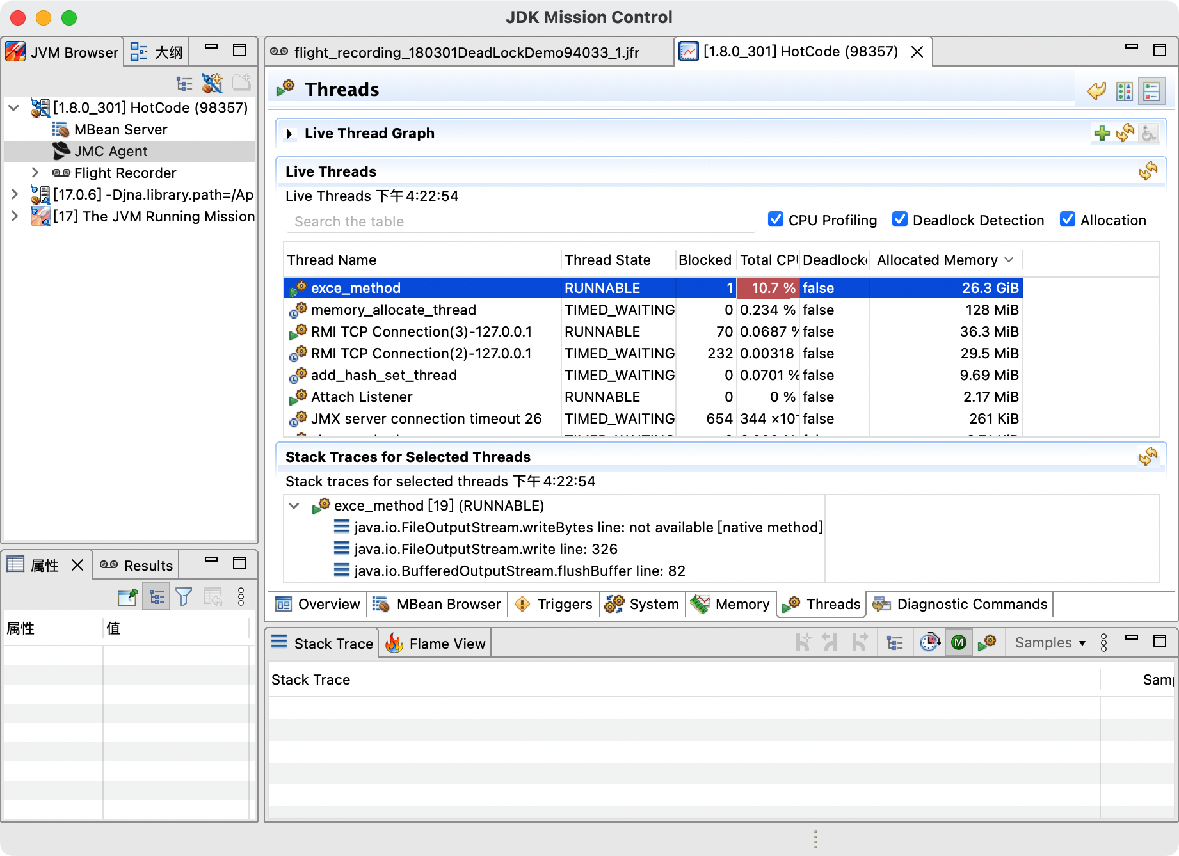Click the highlighted layout icon in the Threads header
The image size is (1179, 856).
point(1151,91)
